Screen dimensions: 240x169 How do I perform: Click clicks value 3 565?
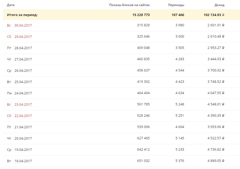[x=180, y=48]
